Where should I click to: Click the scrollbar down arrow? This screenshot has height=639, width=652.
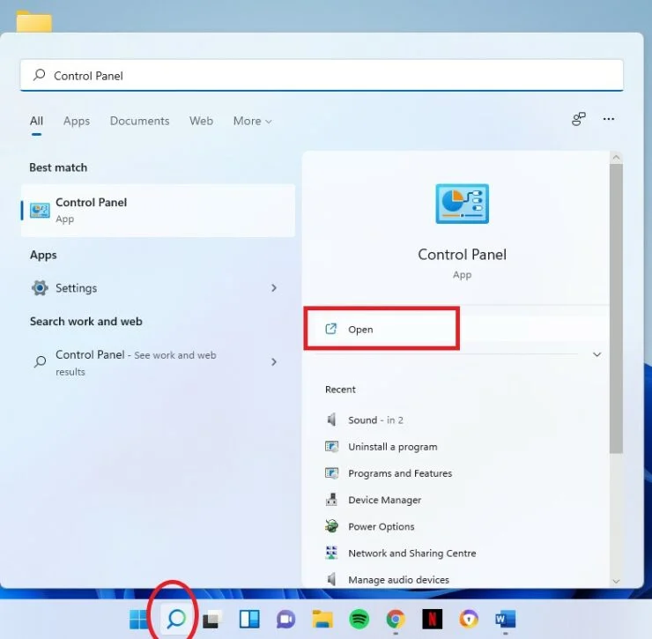[616, 581]
